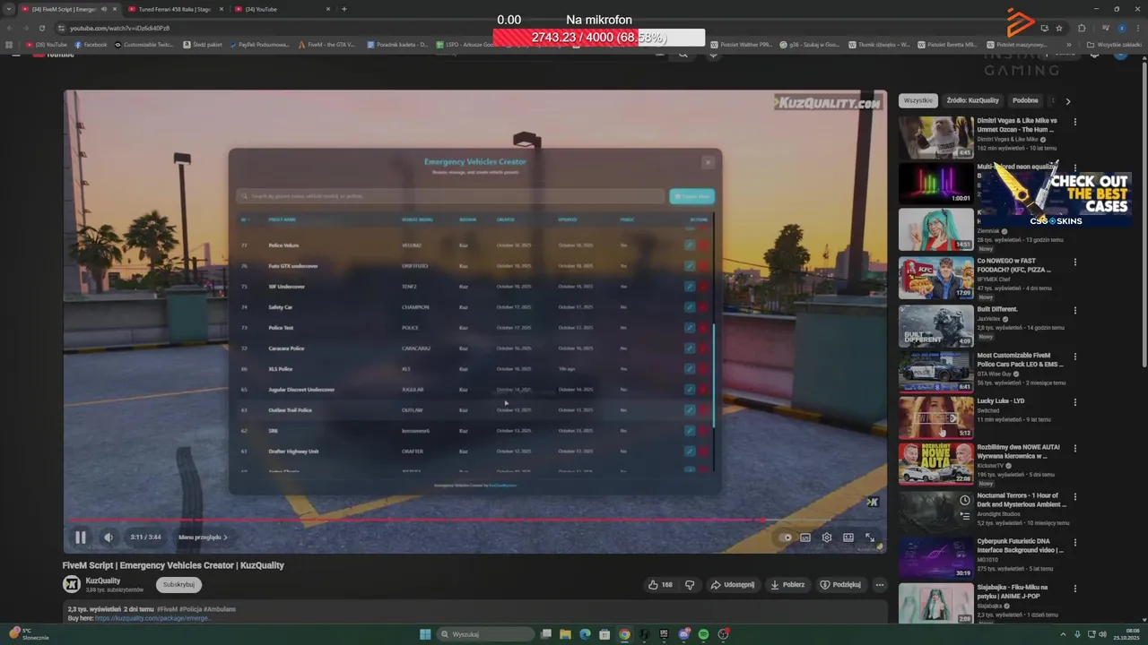Image resolution: width=1148 pixels, height=645 pixels.
Task: Open the 'Co NOWEGO w FAST FOODACH' video thumbnail
Action: coord(935,278)
